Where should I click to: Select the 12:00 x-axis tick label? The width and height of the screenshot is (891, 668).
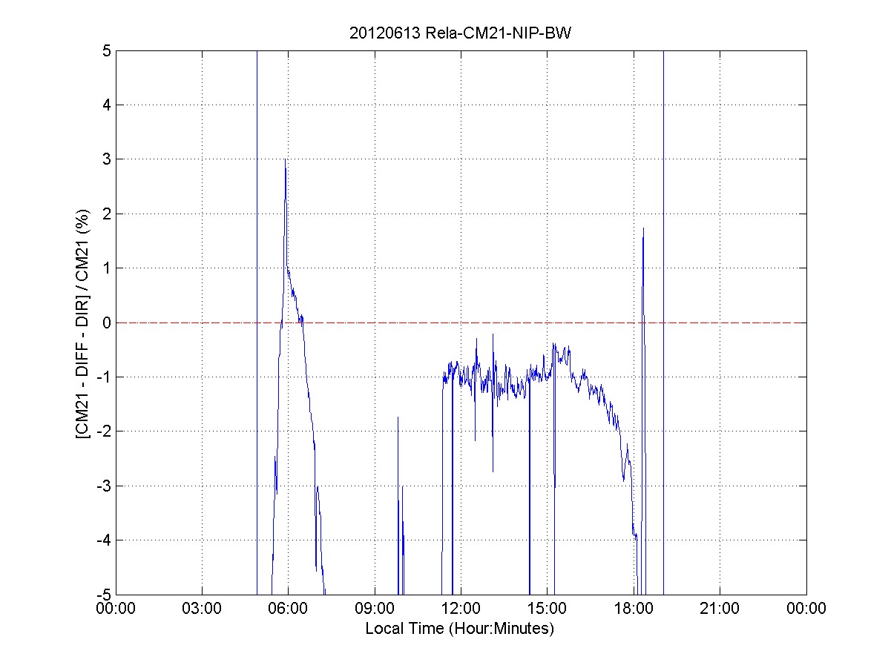[x=461, y=609]
